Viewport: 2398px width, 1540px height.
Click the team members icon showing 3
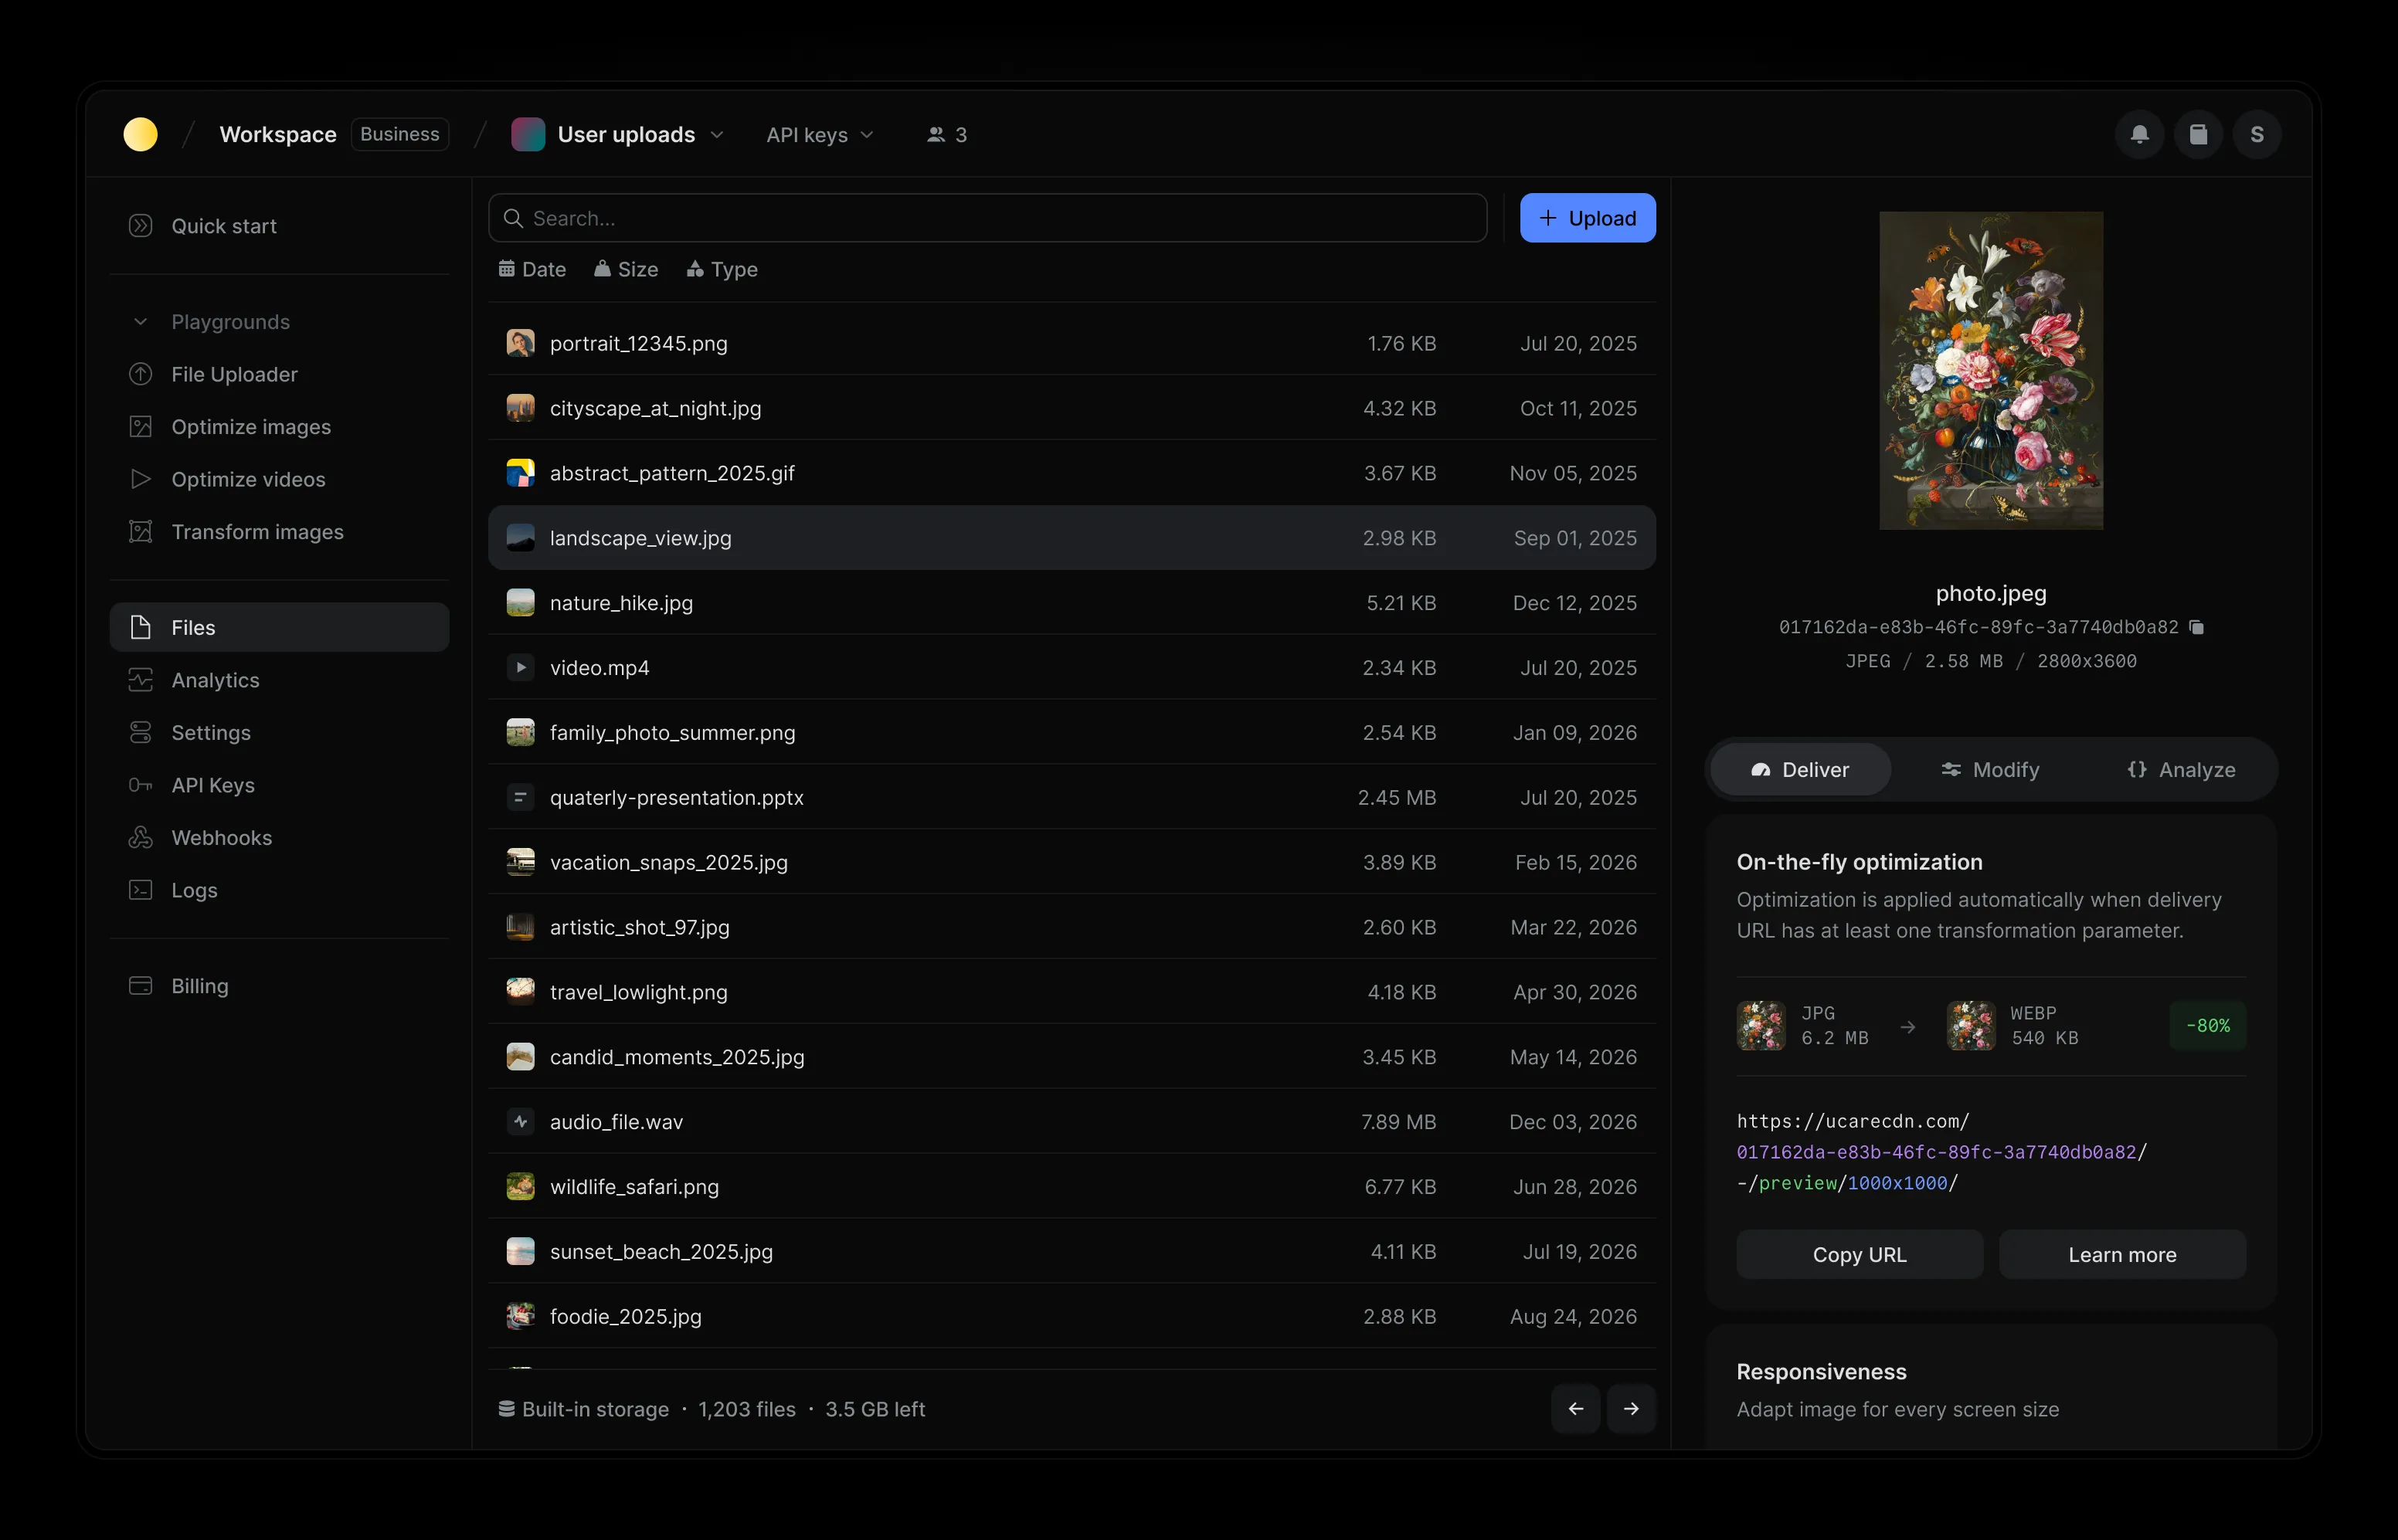click(946, 134)
